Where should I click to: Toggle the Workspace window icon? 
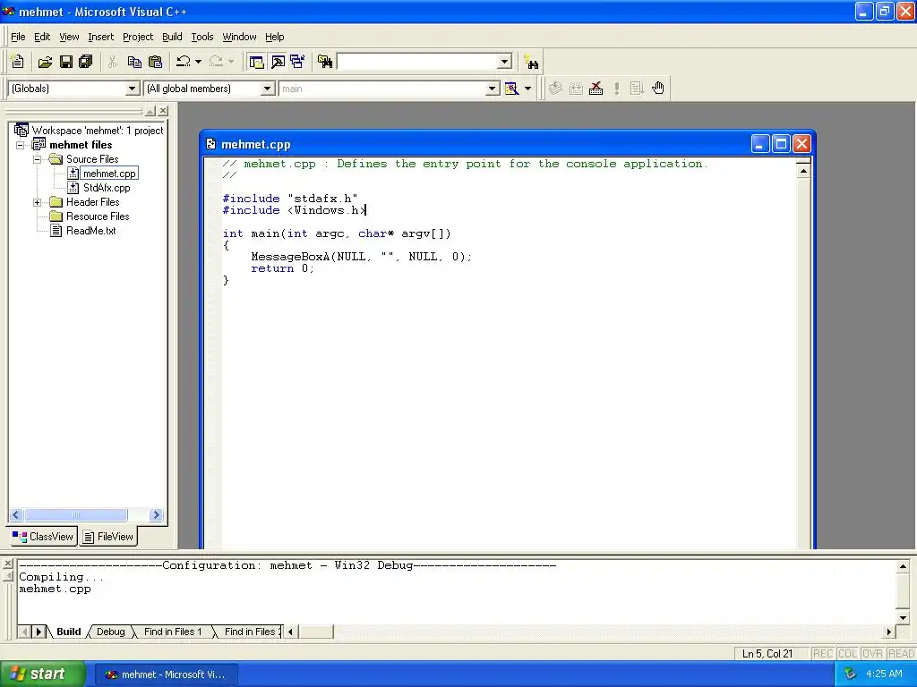tap(255, 62)
